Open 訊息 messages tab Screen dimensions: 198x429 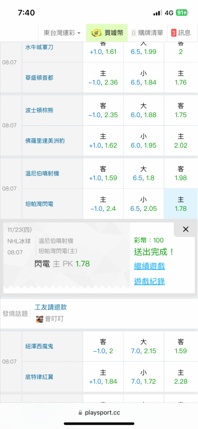click(181, 33)
